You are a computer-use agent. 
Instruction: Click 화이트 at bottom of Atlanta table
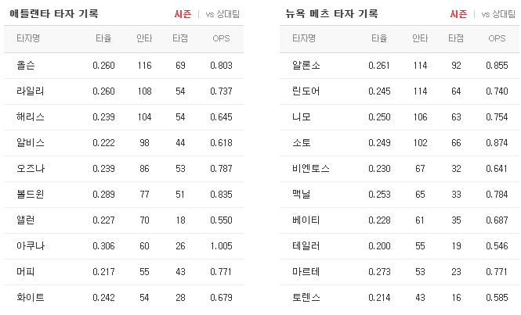coord(31,298)
